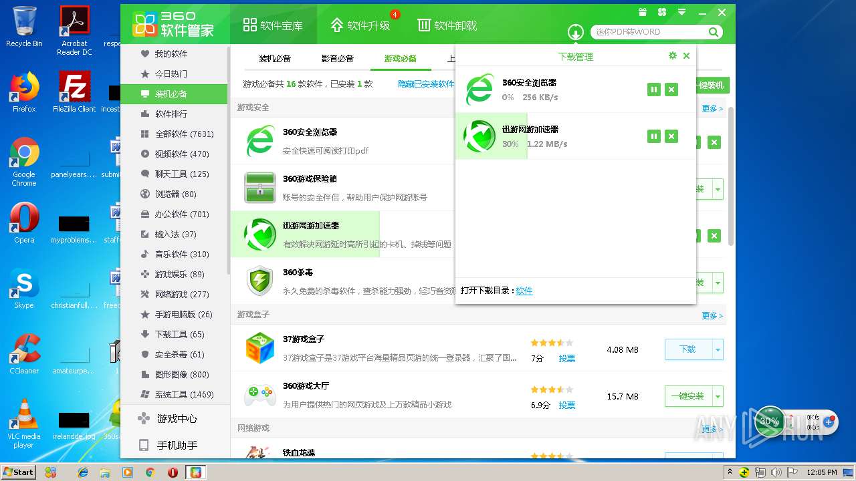The image size is (856, 481).
Task: Open Windows Start menu
Action: coord(18,472)
